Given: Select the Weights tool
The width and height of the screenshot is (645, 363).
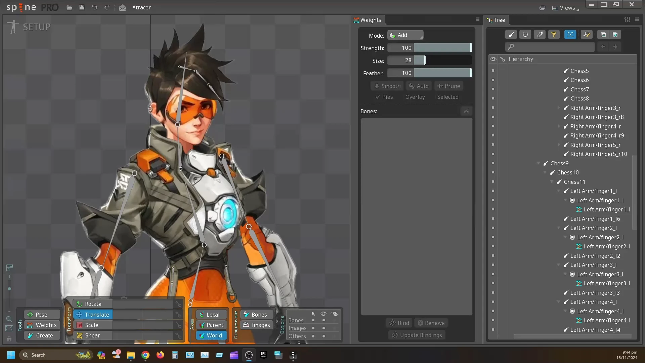Looking at the screenshot, I should coord(42,325).
